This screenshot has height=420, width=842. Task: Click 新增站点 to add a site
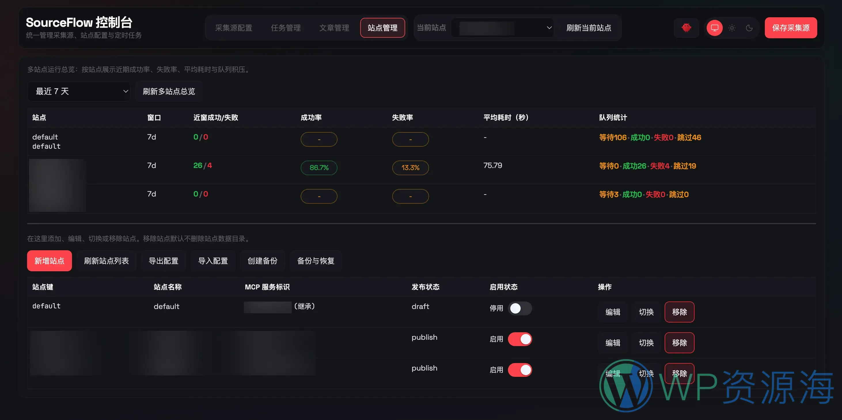point(49,261)
